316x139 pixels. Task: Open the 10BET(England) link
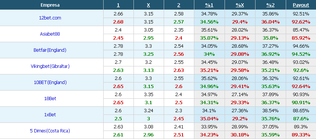coord(50,83)
